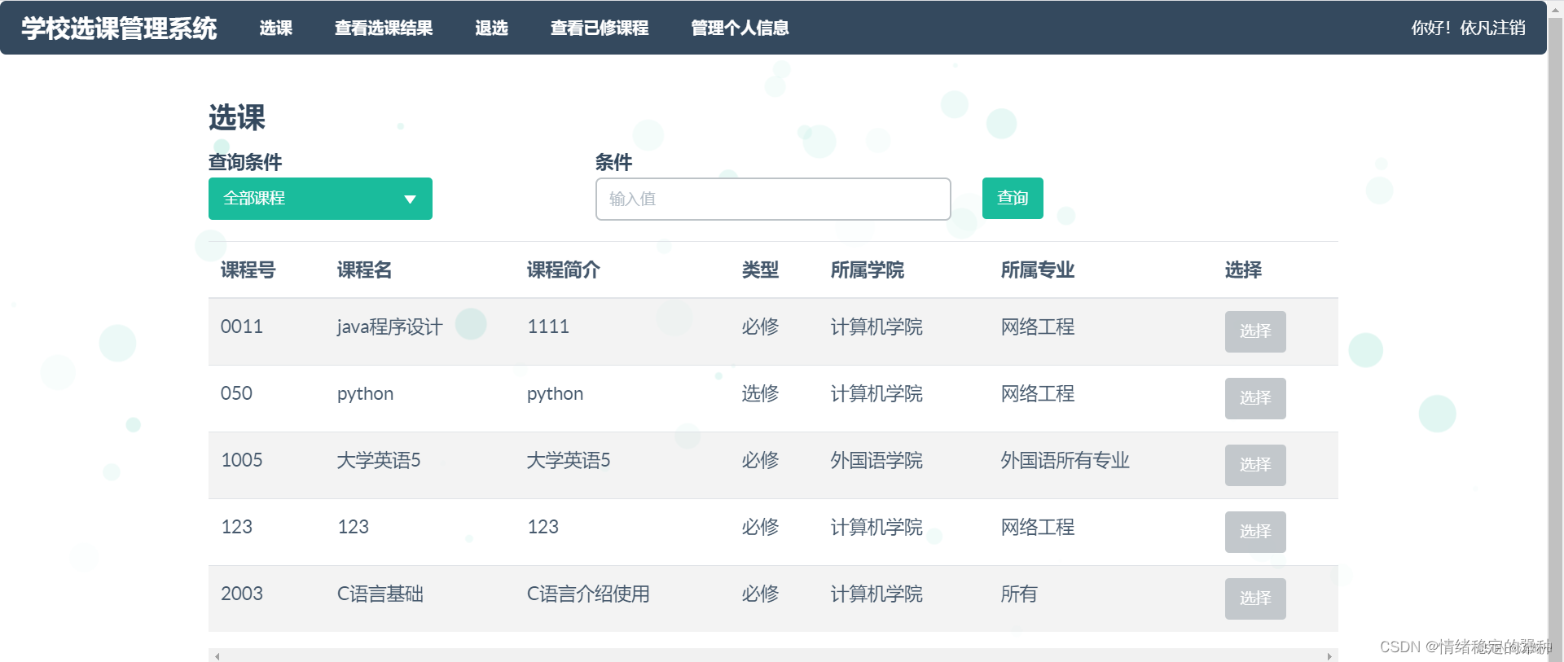The image size is (1564, 662).
Task: Open the 管理个人信息 menu item
Action: click(740, 28)
